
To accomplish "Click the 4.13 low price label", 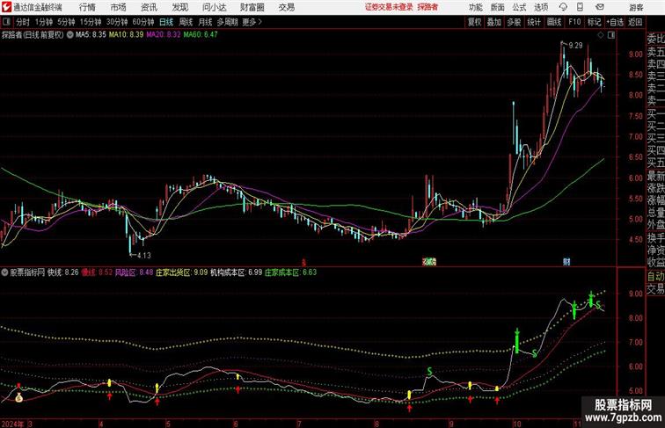I will click(143, 256).
